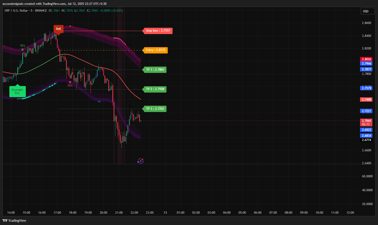Screen dimensions: 378x225
Task: Click the USD currency button
Action: click(367, 11)
